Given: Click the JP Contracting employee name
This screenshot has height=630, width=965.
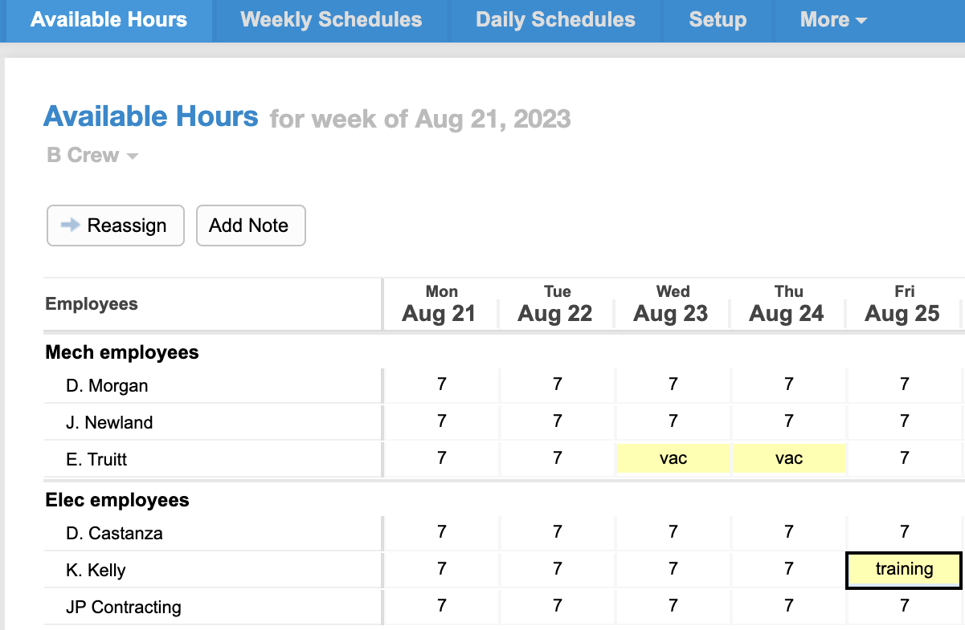Looking at the screenshot, I should pos(123,608).
